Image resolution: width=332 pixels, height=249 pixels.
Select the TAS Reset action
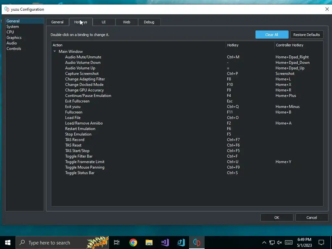(x=73, y=145)
